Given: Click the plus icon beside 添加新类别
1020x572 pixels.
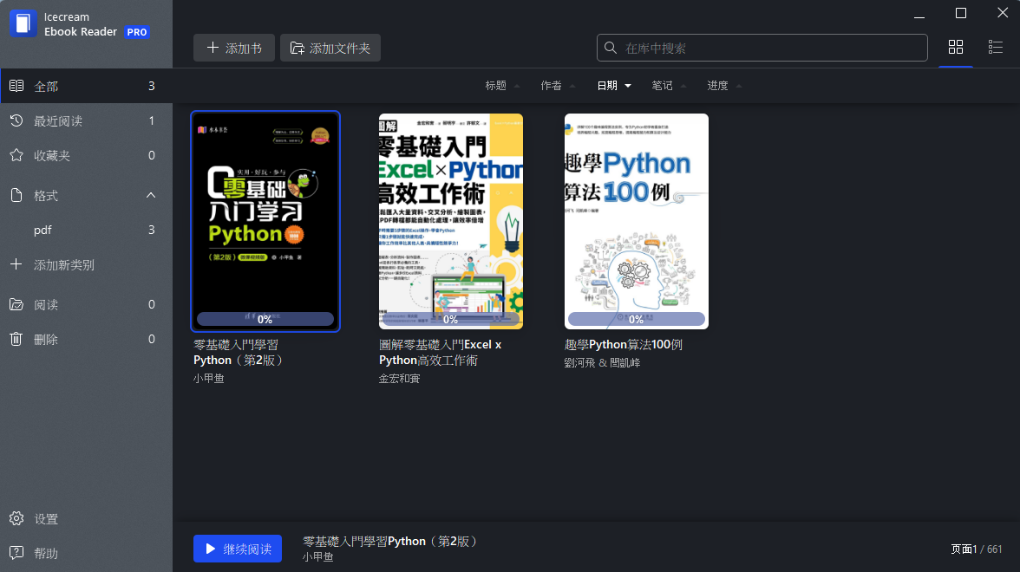Looking at the screenshot, I should click(16, 264).
